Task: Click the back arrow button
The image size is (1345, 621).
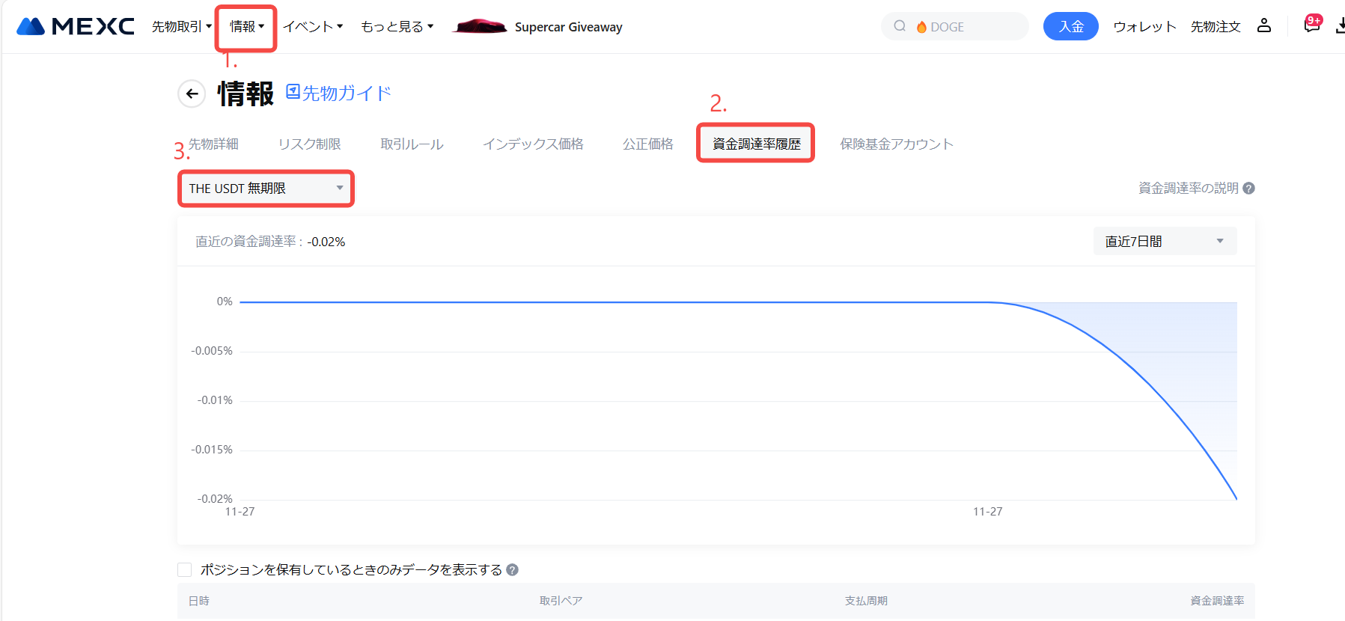Action: 192,94
